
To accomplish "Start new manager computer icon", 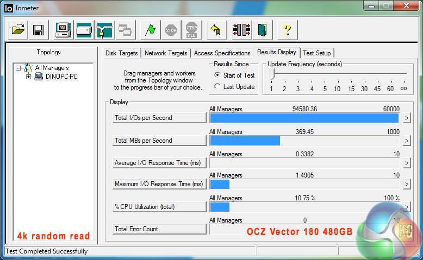I will tap(63, 30).
